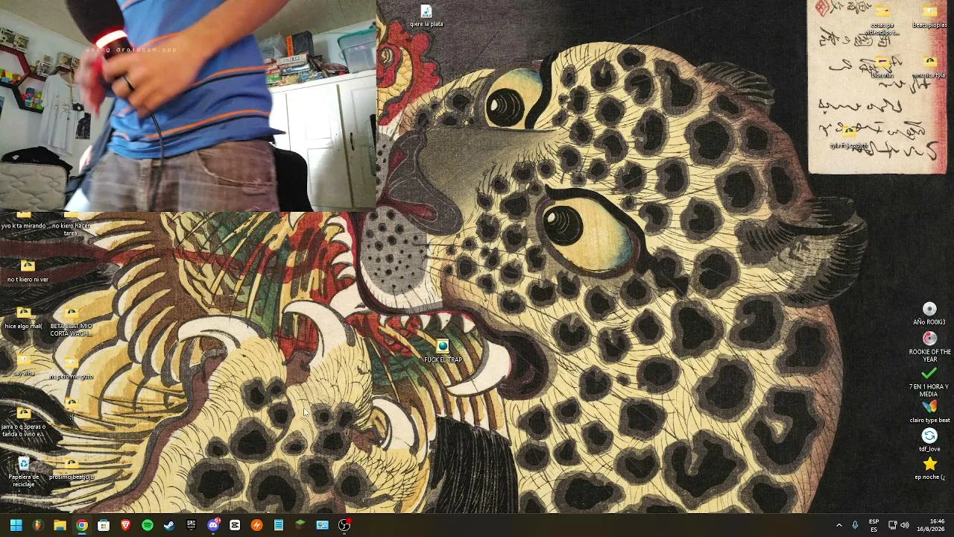This screenshot has width=954, height=537.
Task: Select the 'AÑO ROOKI3' disc file
Action: [929, 314]
